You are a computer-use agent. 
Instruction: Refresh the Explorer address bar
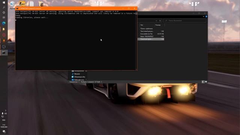point(160,21)
